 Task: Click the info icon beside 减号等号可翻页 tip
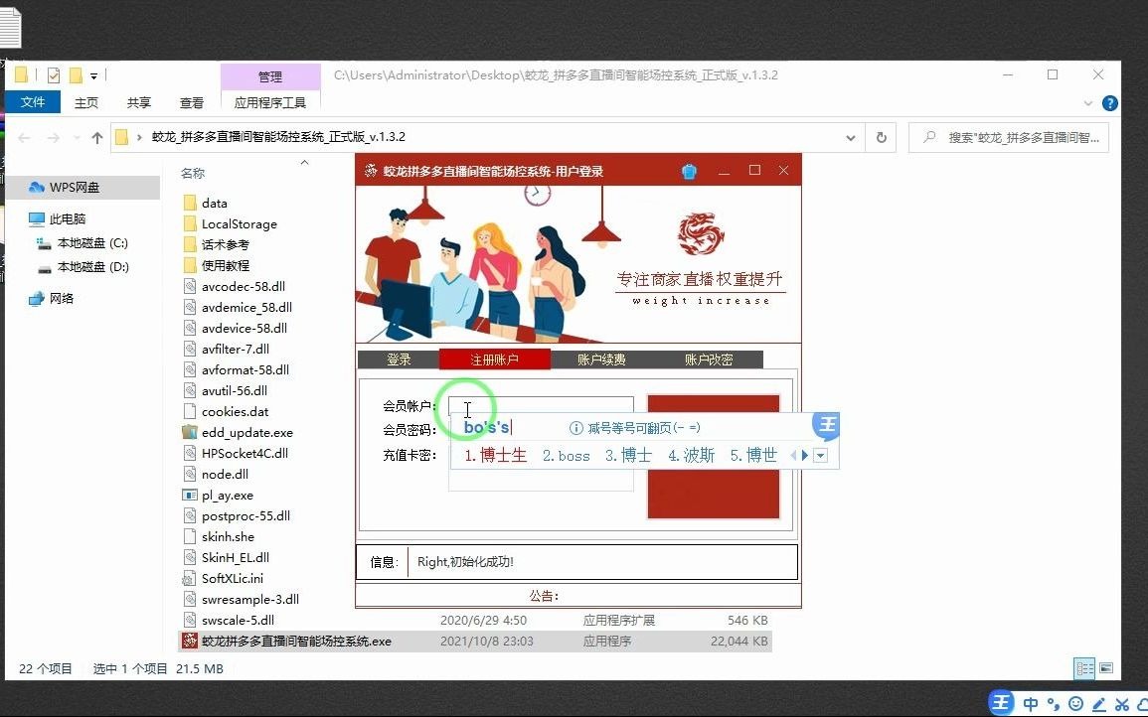point(577,427)
